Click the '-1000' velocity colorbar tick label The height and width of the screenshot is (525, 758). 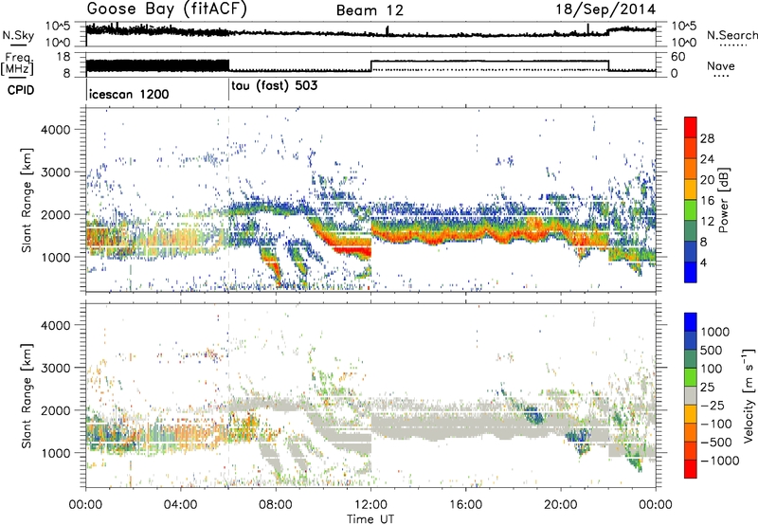click(720, 461)
